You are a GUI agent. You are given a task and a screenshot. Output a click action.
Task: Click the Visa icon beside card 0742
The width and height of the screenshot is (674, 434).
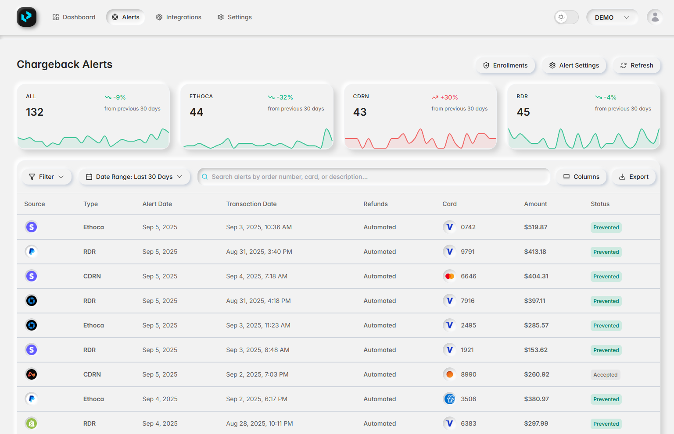pyautogui.click(x=449, y=227)
